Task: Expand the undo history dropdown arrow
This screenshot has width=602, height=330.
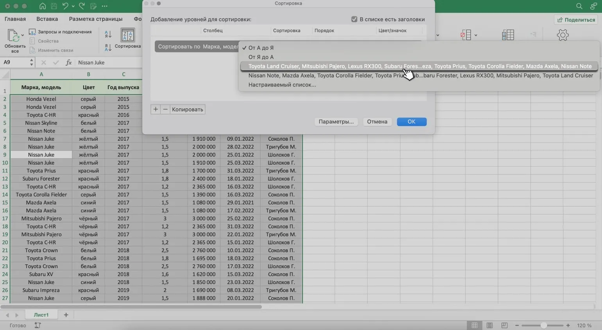Action: pos(73,6)
